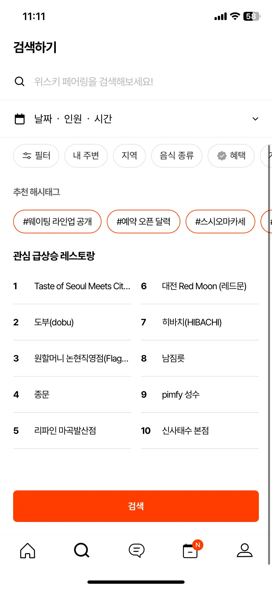Image resolution: width=272 pixels, height=589 pixels.
Task: Tap the calendar icon beside 날짜
Action: click(x=20, y=119)
